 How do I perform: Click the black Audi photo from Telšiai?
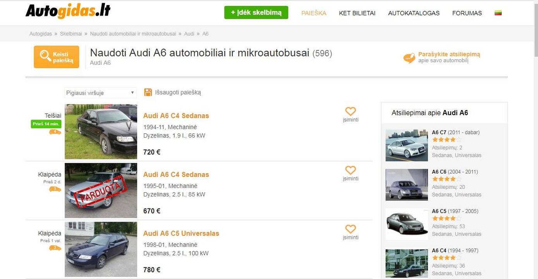101,132
